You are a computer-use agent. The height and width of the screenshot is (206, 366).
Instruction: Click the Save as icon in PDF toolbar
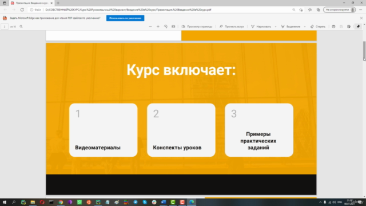349,27
